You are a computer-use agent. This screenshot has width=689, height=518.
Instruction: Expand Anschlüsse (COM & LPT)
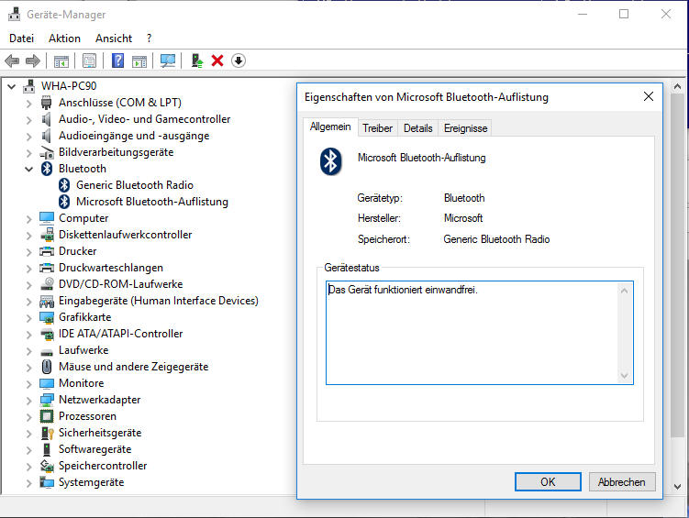pos(29,104)
